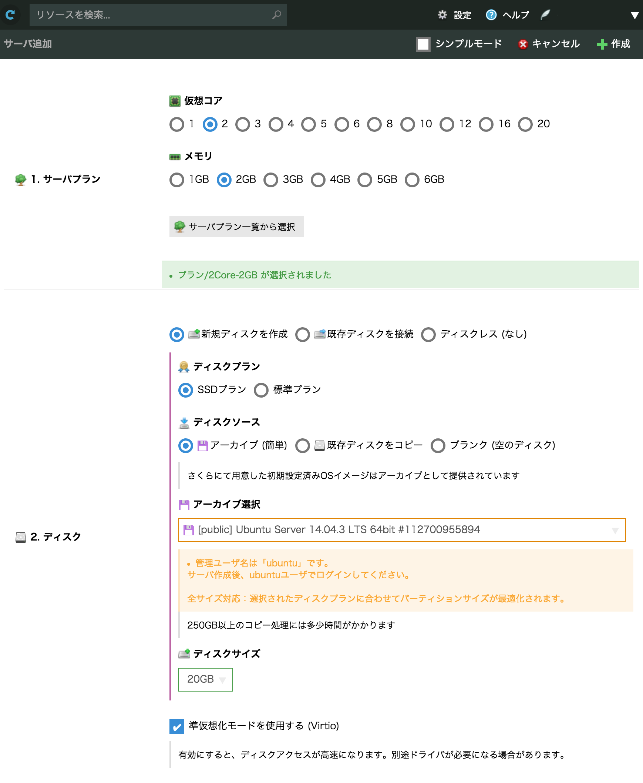Screen dimensions: 643x783
Task: Select the diskless (none) option
Action: 428,334
